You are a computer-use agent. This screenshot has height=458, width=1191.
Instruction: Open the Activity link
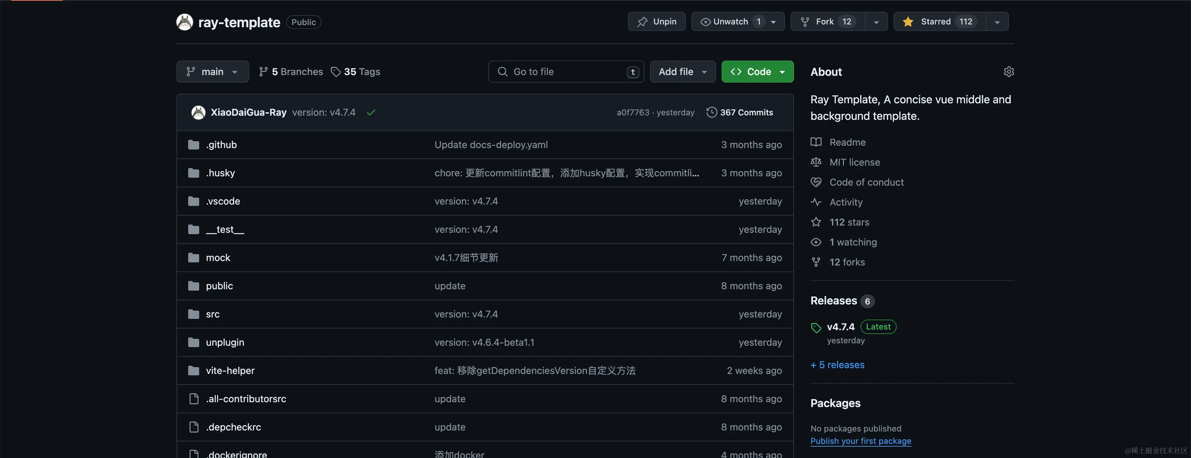tap(846, 202)
